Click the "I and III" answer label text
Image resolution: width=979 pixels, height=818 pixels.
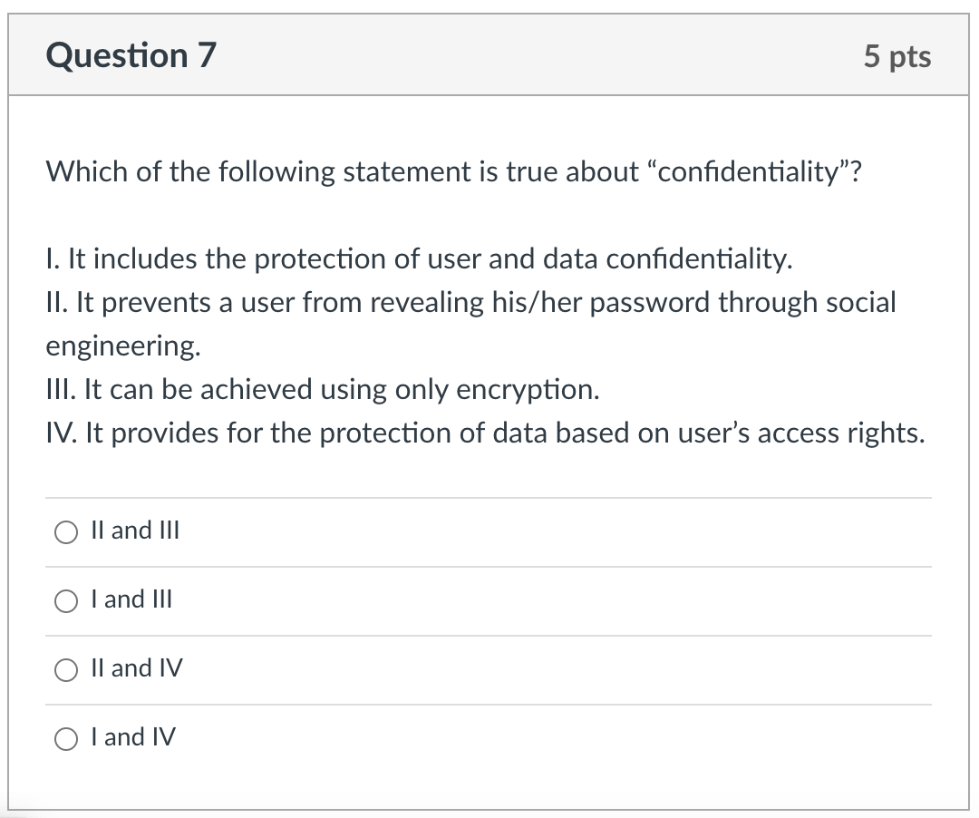click(x=131, y=599)
